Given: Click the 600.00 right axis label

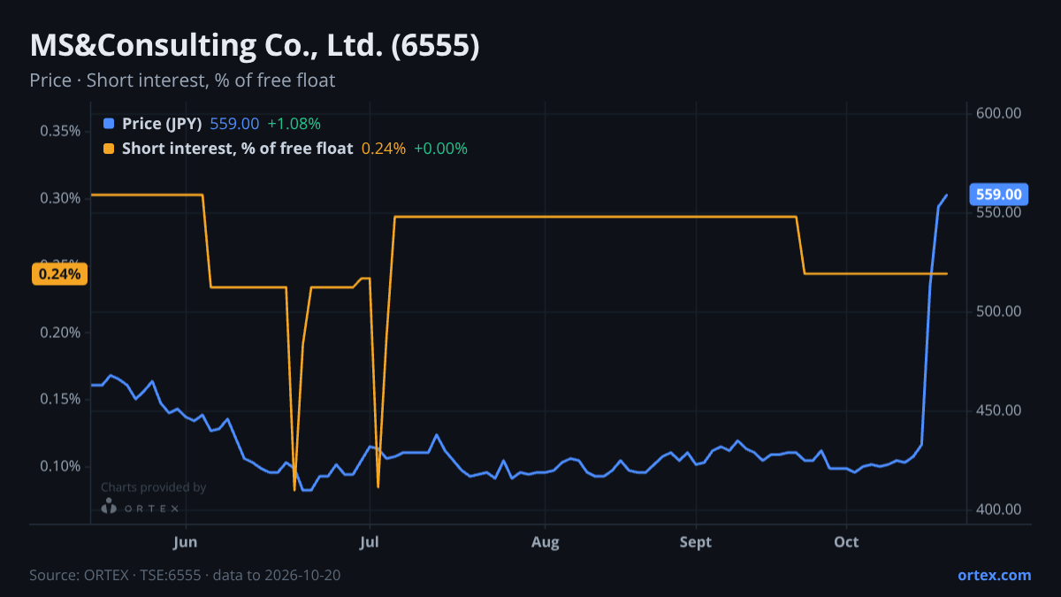Looking at the screenshot, I should point(999,113).
